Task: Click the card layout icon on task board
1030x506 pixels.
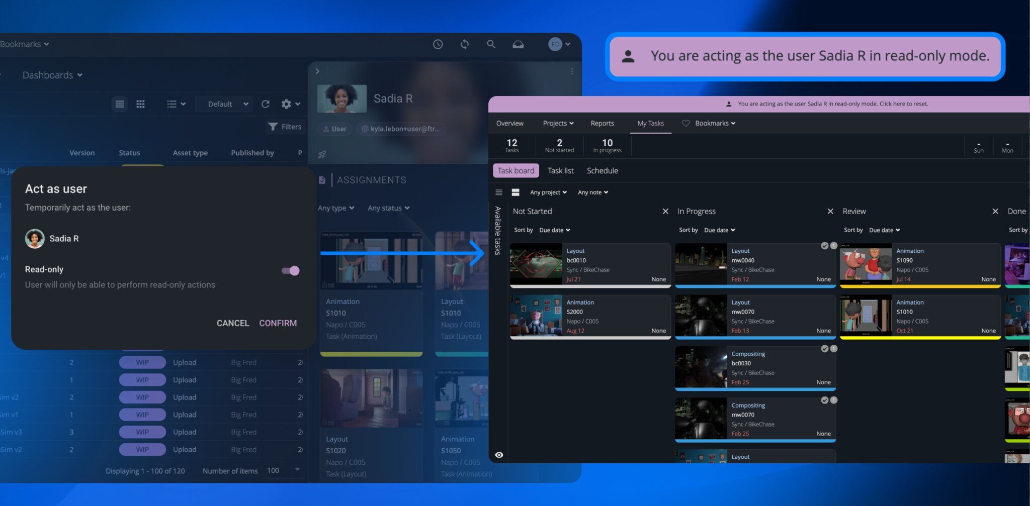Action: (x=516, y=192)
